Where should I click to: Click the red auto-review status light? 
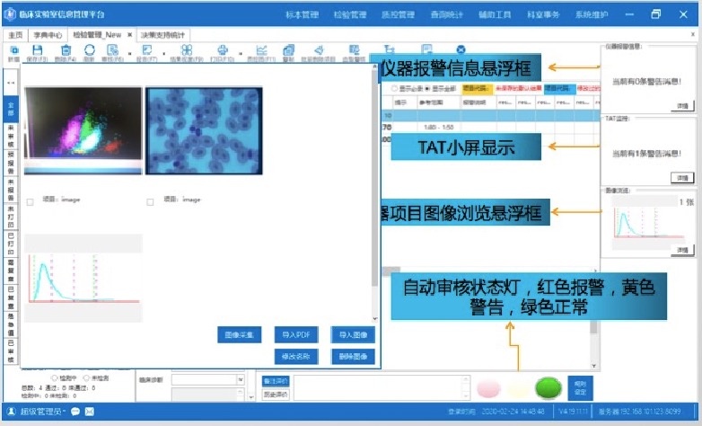pyautogui.click(x=489, y=390)
